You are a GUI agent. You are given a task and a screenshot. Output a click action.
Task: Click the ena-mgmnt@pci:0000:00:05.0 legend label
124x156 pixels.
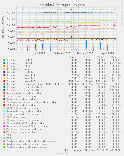pos(44,84)
